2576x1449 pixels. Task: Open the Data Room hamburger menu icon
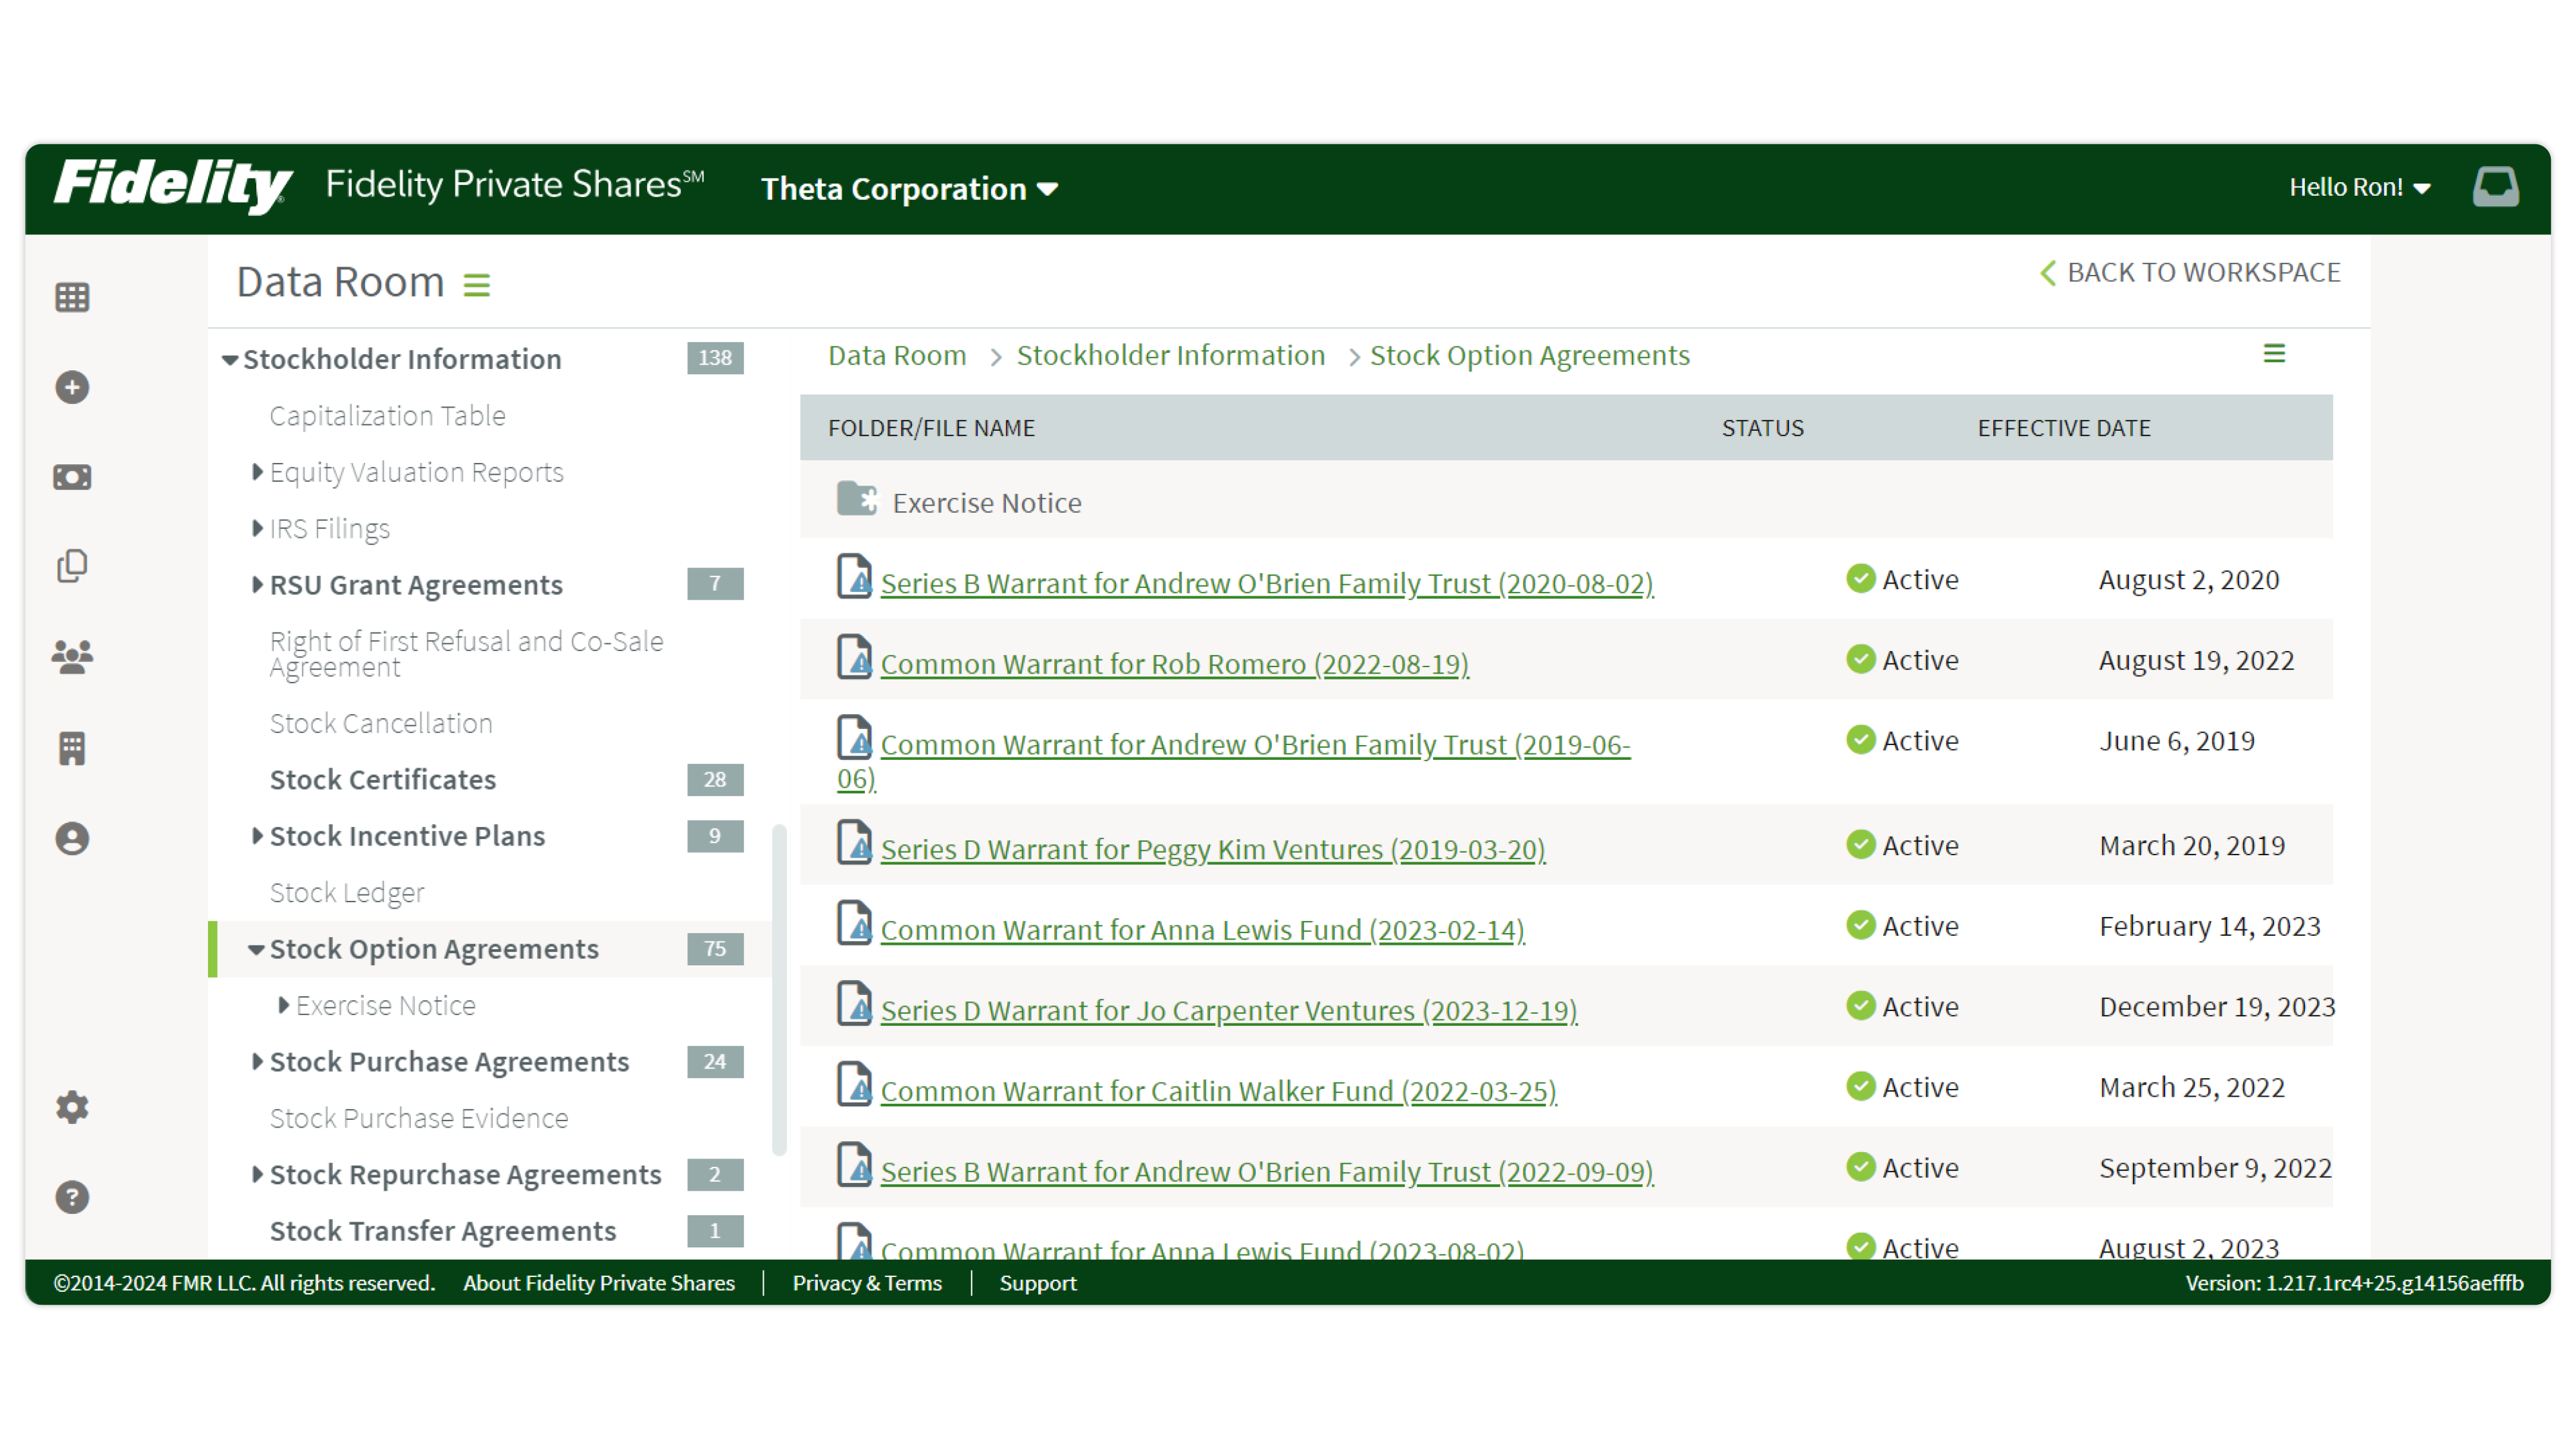click(477, 284)
